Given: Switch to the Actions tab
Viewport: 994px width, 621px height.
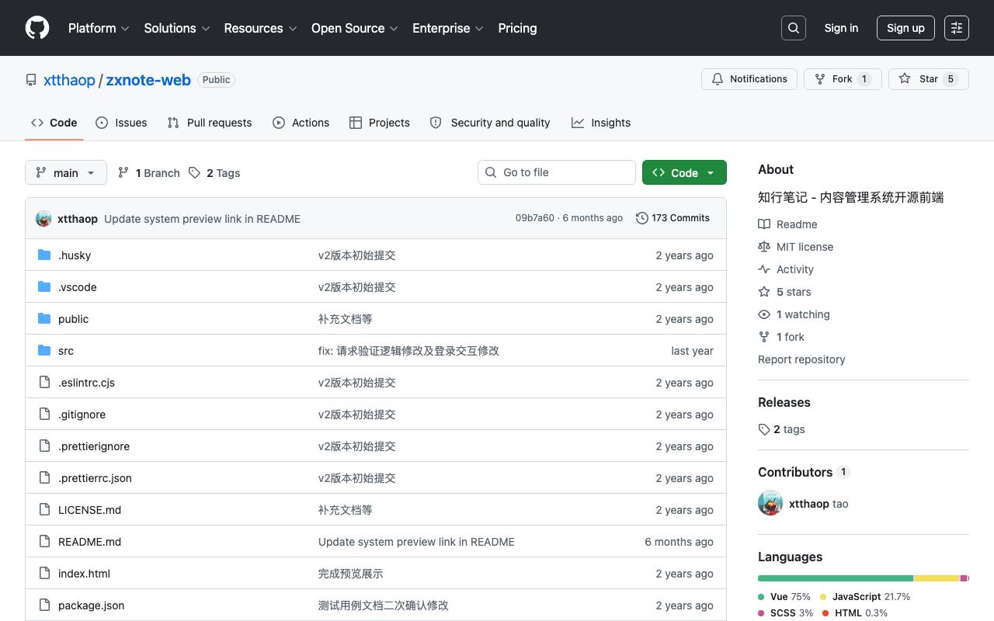Looking at the screenshot, I should (x=301, y=123).
